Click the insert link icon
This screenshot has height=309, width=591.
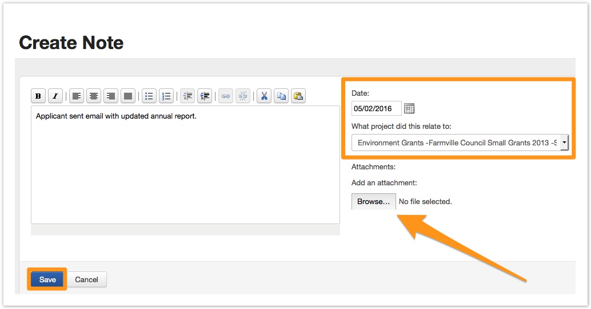tap(226, 96)
